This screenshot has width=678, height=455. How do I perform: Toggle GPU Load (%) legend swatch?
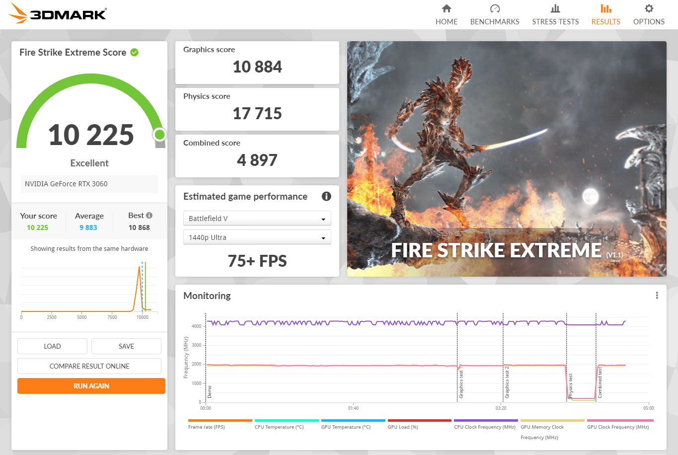tap(420, 420)
